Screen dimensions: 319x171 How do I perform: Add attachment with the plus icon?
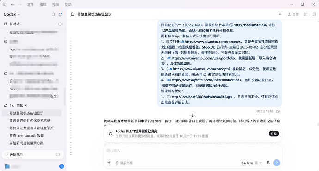[x=109, y=163]
